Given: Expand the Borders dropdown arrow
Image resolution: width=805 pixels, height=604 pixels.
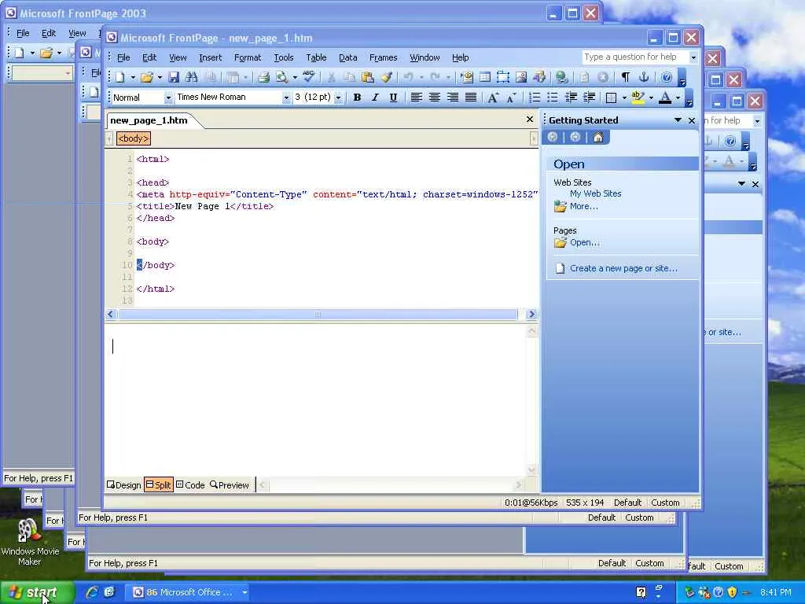Looking at the screenshot, I should click(624, 98).
